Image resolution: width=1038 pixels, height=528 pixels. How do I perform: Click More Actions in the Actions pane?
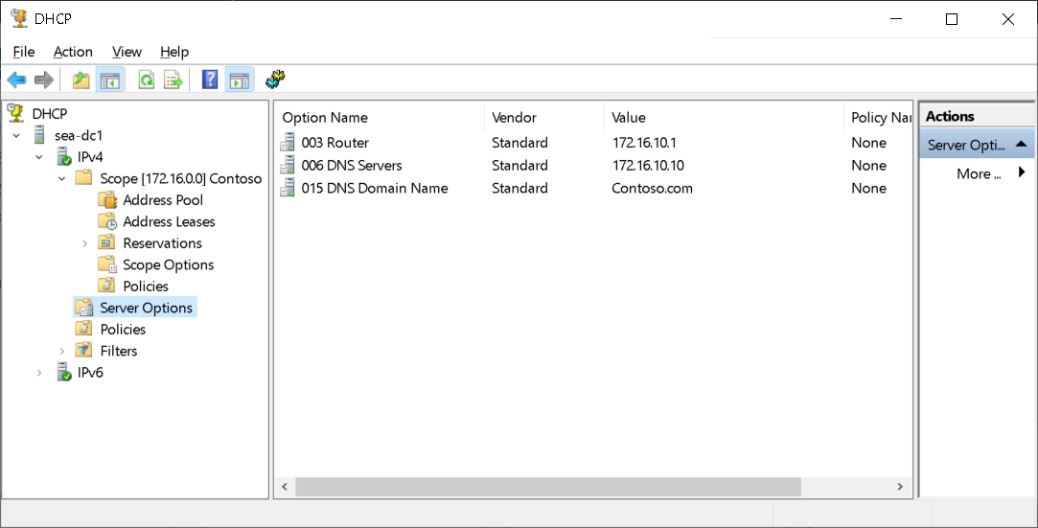[979, 173]
